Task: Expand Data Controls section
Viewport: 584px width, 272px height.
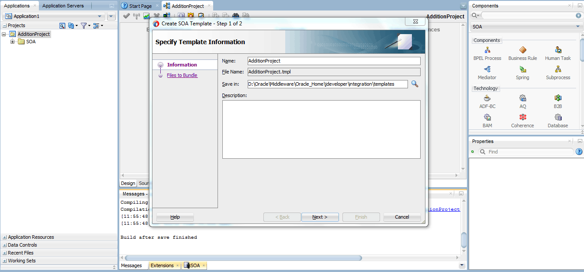Action: (x=5, y=245)
